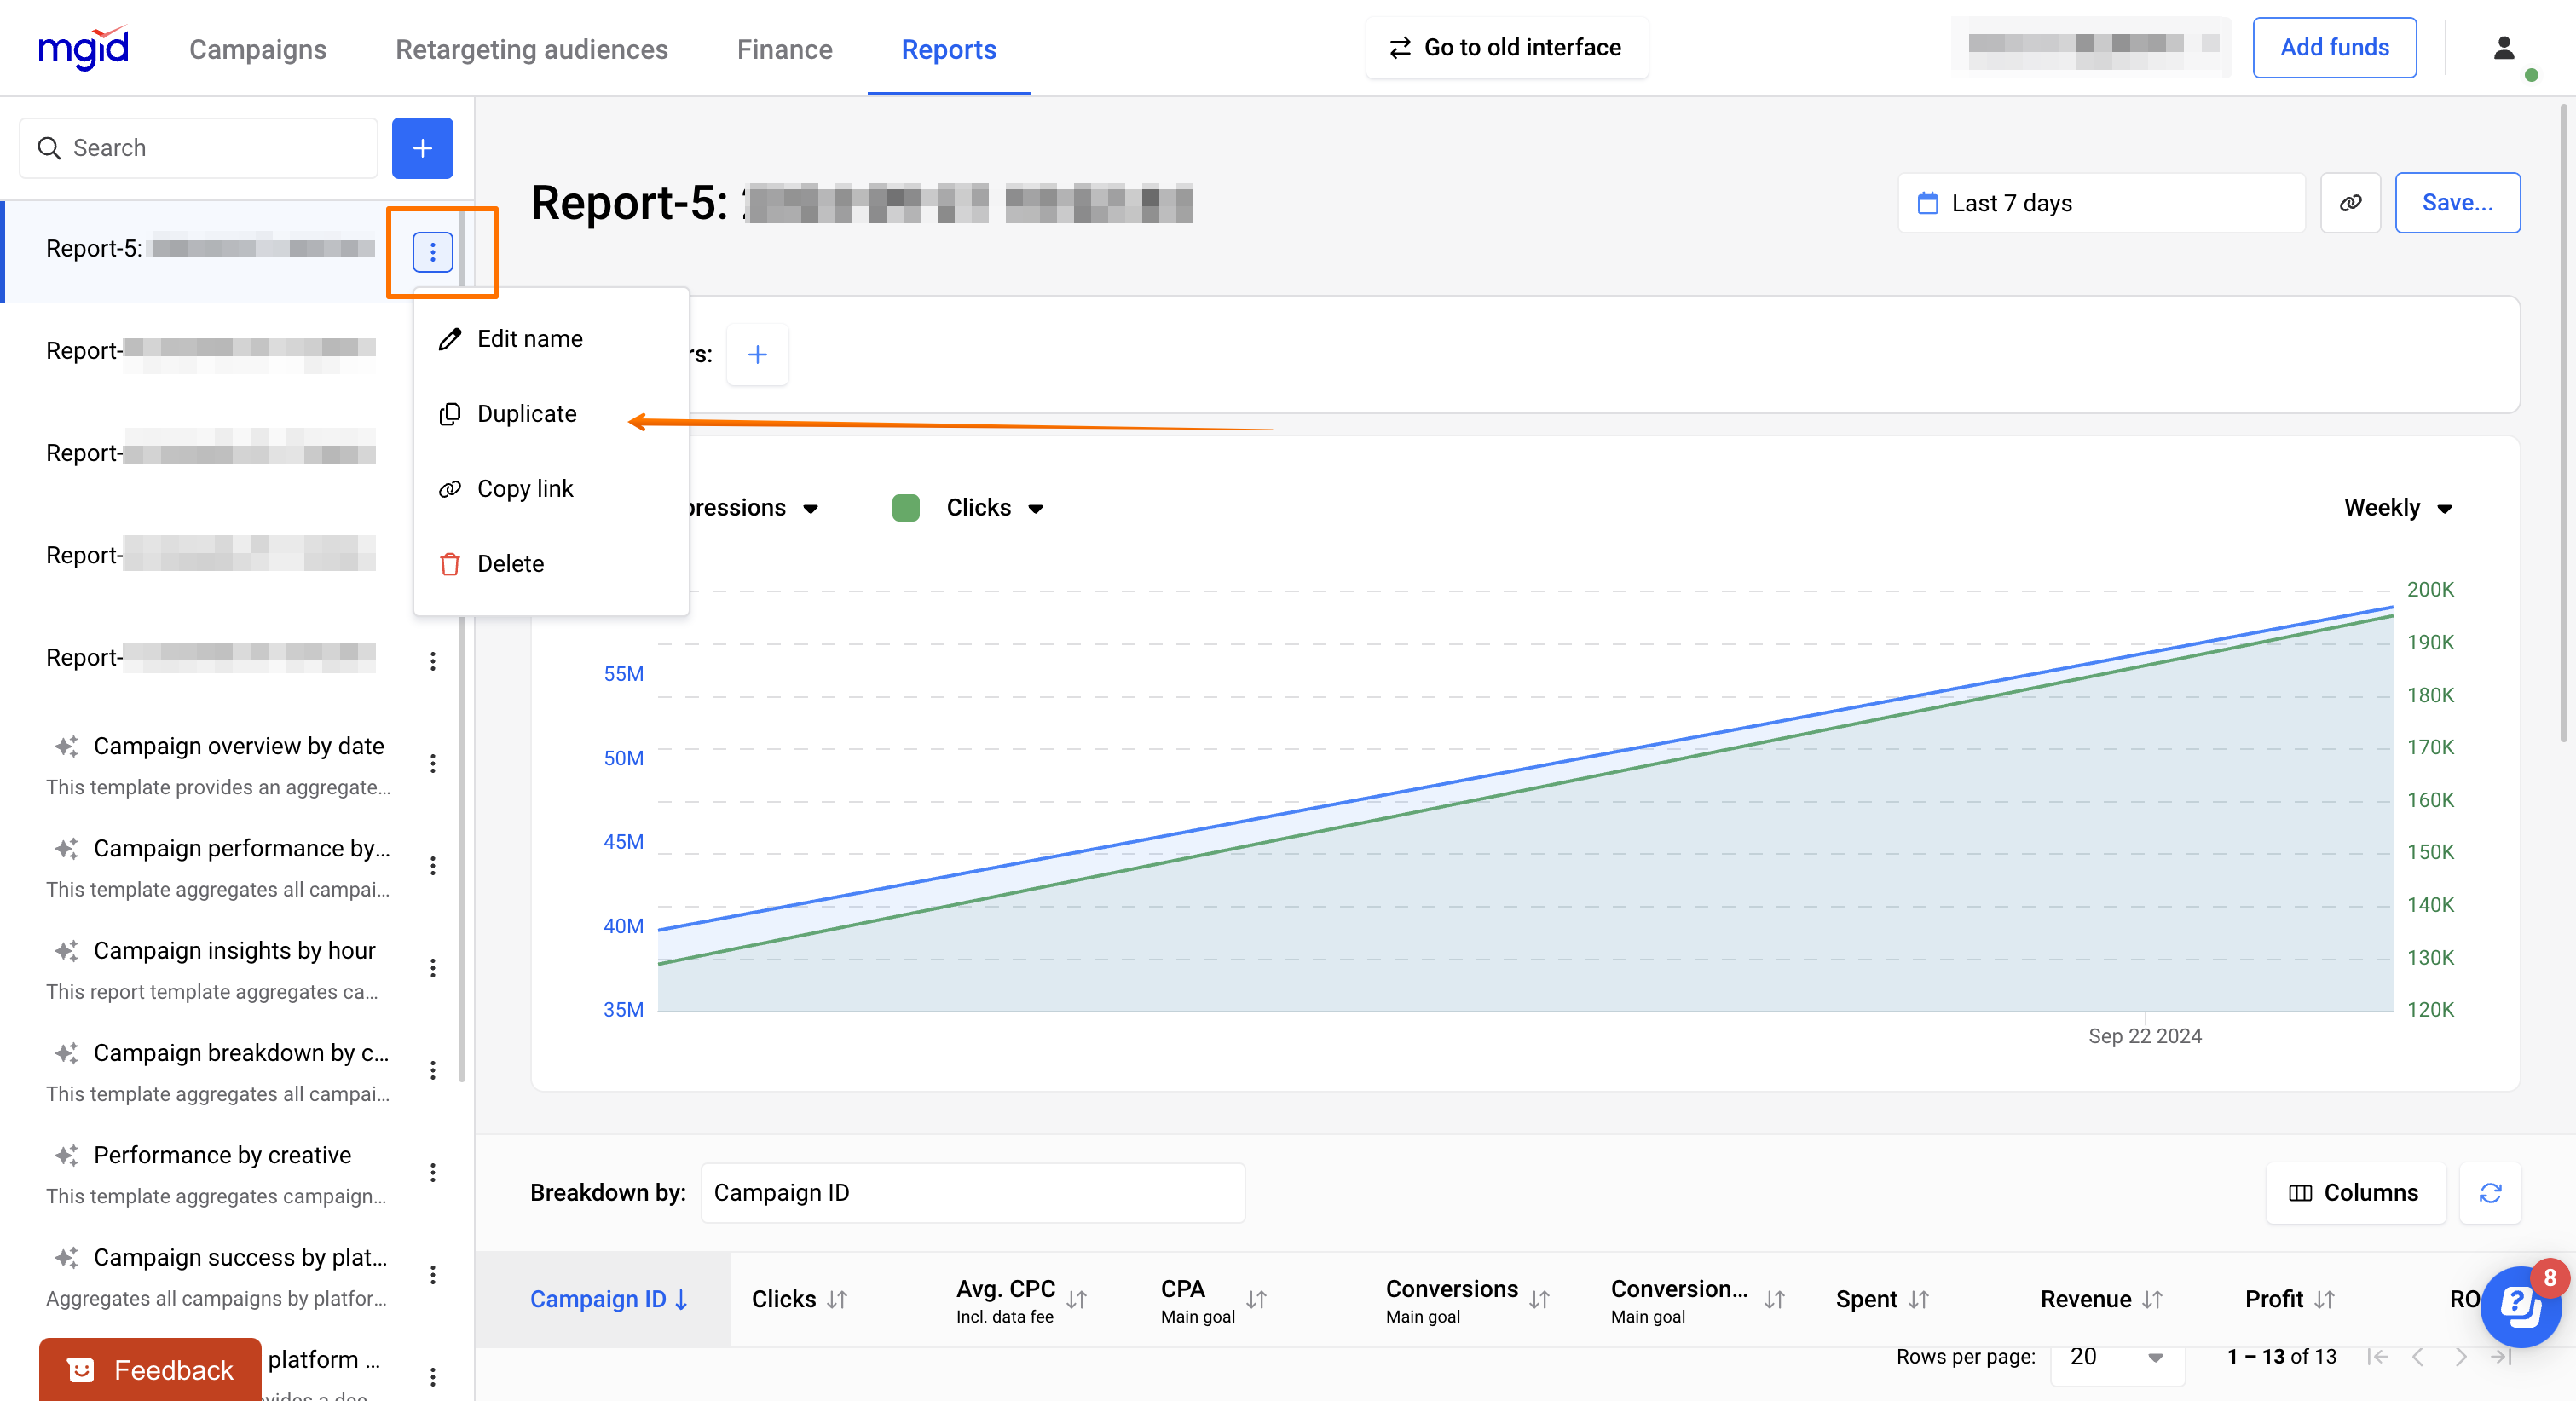Click the MGID logo
Image resolution: width=2576 pixels, height=1401 pixels.
coord(83,48)
